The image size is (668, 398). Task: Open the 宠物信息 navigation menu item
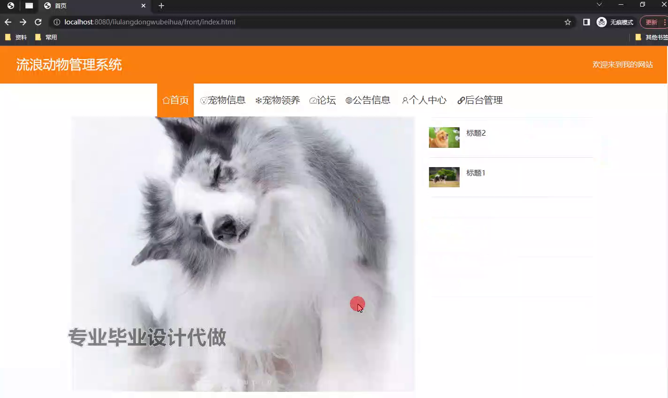point(223,100)
